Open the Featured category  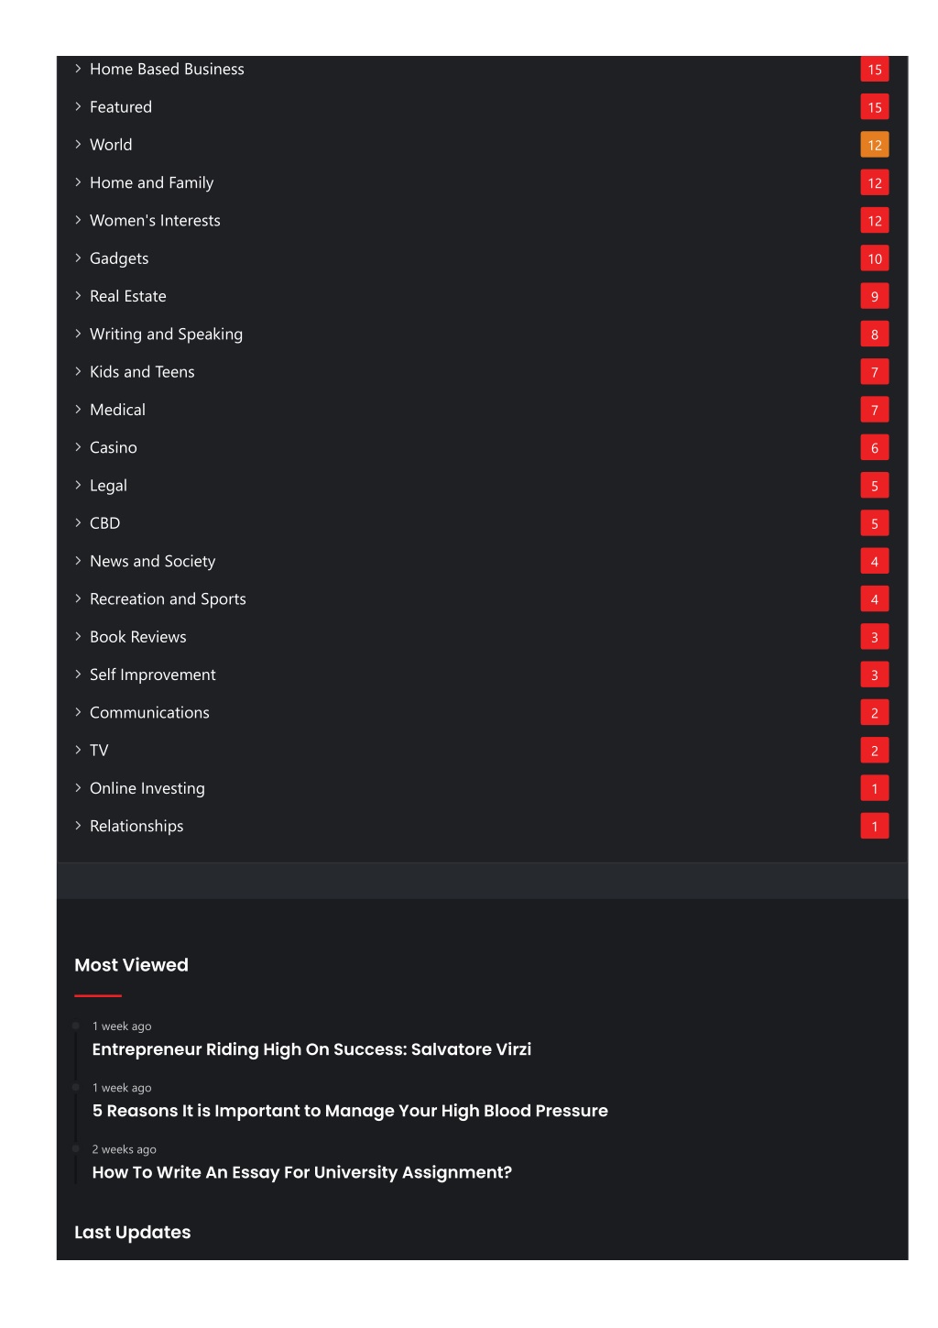pyautogui.click(x=121, y=107)
